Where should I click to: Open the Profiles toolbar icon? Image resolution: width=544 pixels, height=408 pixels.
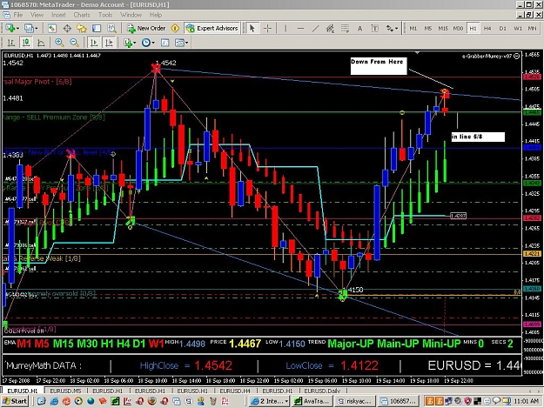coord(29,28)
